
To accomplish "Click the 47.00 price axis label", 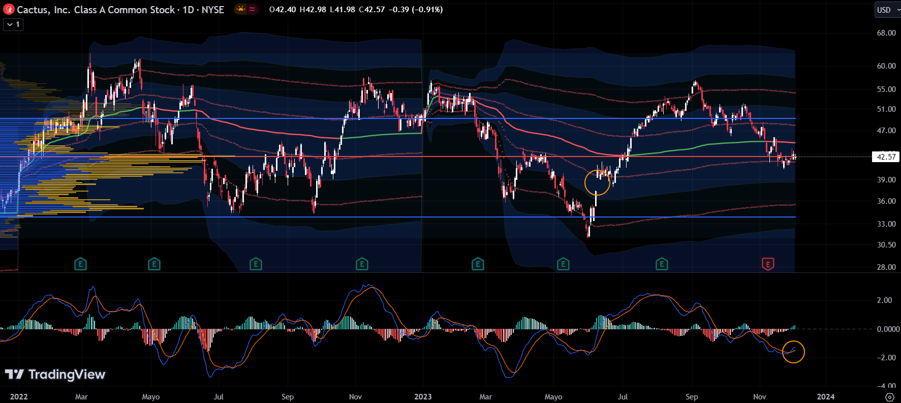I will click(x=886, y=131).
